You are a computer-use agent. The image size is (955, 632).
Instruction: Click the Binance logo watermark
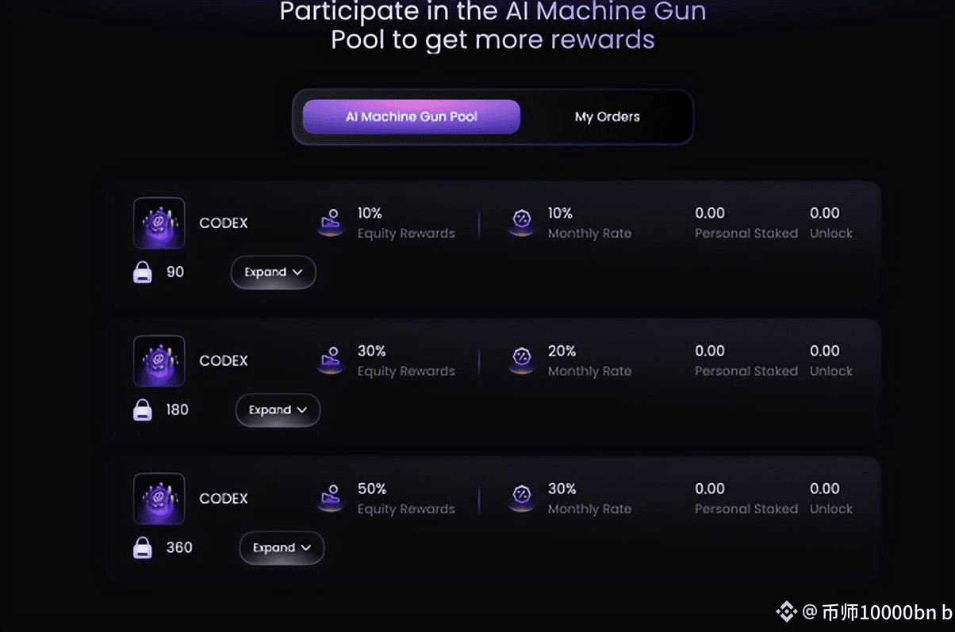pos(786,611)
